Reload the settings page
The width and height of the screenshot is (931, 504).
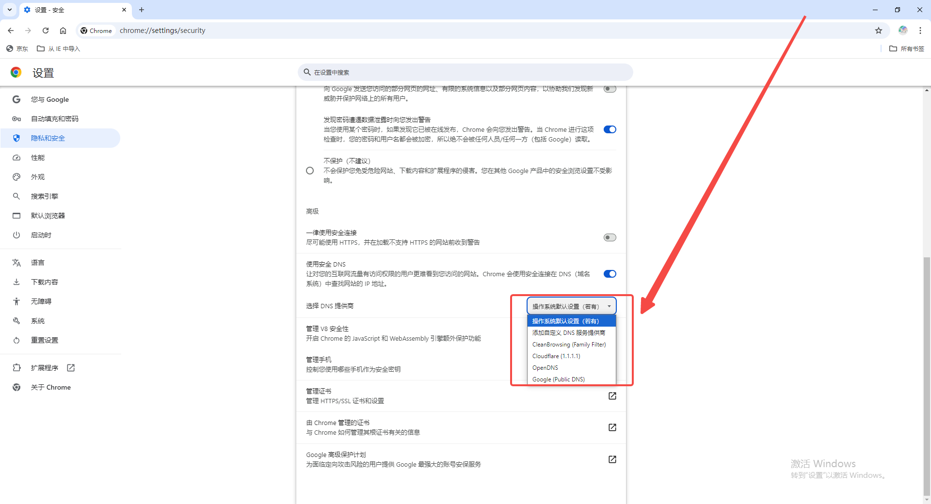click(x=46, y=31)
